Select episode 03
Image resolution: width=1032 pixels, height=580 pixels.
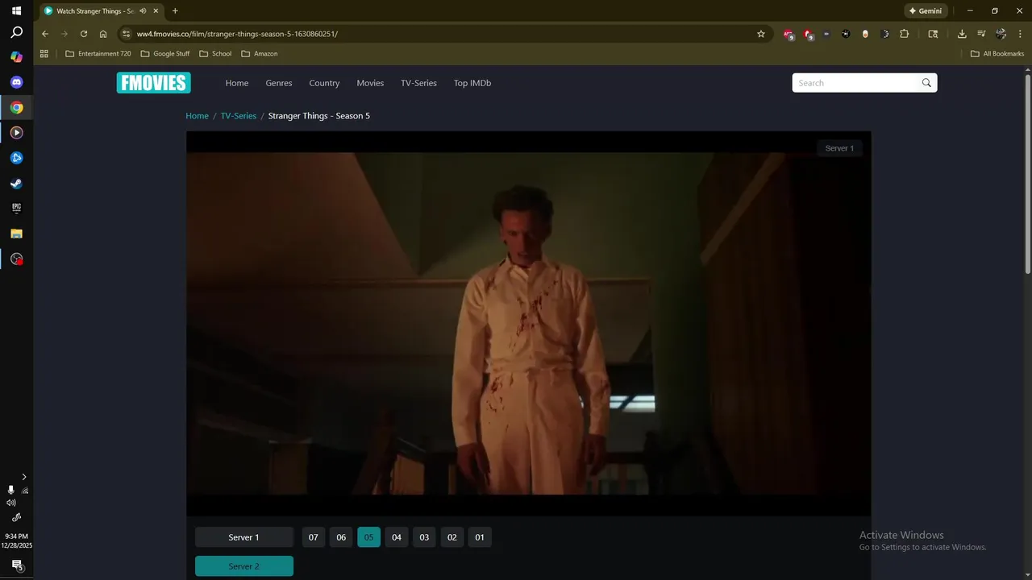[x=424, y=537]
